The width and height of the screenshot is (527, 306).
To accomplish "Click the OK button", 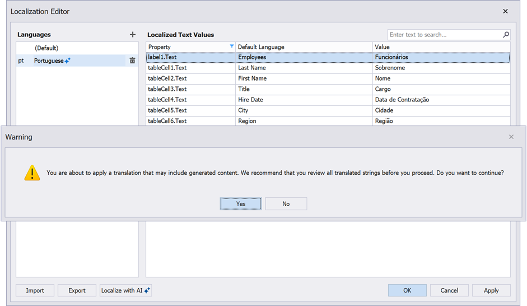I will [x=407, y=290].
